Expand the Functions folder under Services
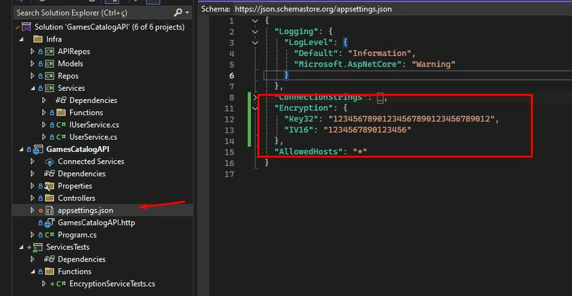 [44, 112]
